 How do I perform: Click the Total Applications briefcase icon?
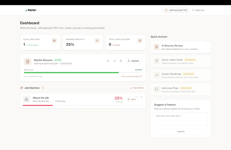click(x=140, y=41)
